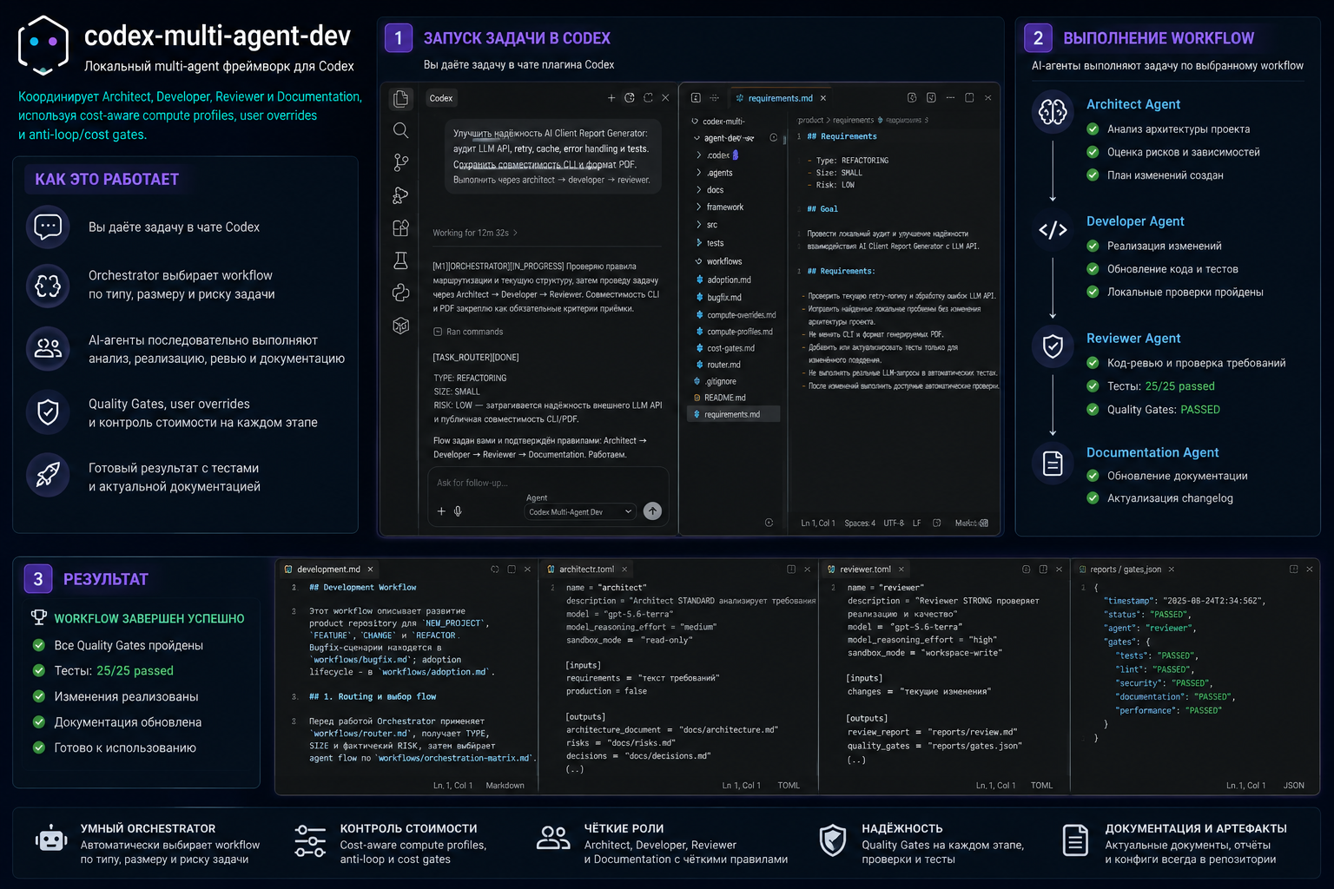
Task: Select the requirements.md editor tab
Action: (780, 98)
